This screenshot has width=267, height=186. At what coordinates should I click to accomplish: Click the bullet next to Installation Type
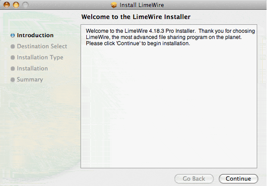tap(12, 58)
